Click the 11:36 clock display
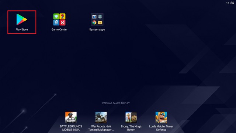236x133 pixels. tap(230, 3)
